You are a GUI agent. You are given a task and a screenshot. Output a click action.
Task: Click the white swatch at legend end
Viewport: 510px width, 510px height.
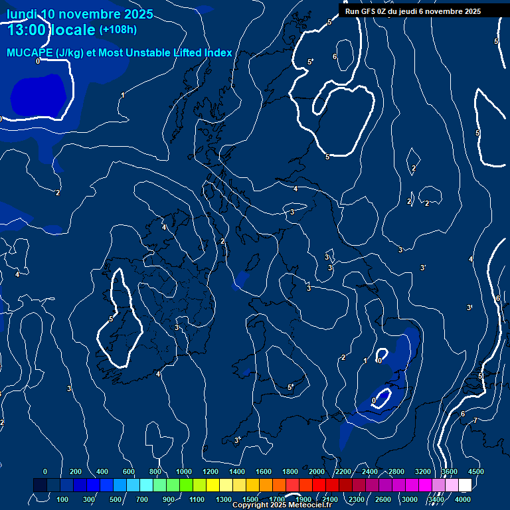(465, 485)
